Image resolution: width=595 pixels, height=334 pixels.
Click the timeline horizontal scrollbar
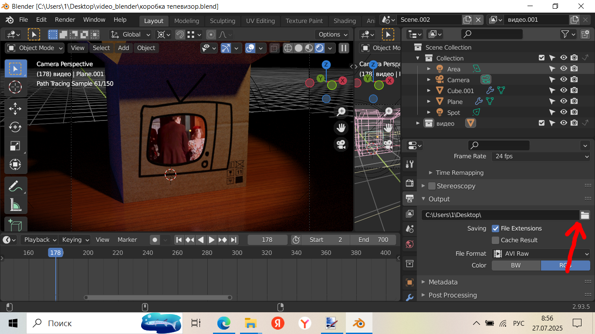pos(158,297)
